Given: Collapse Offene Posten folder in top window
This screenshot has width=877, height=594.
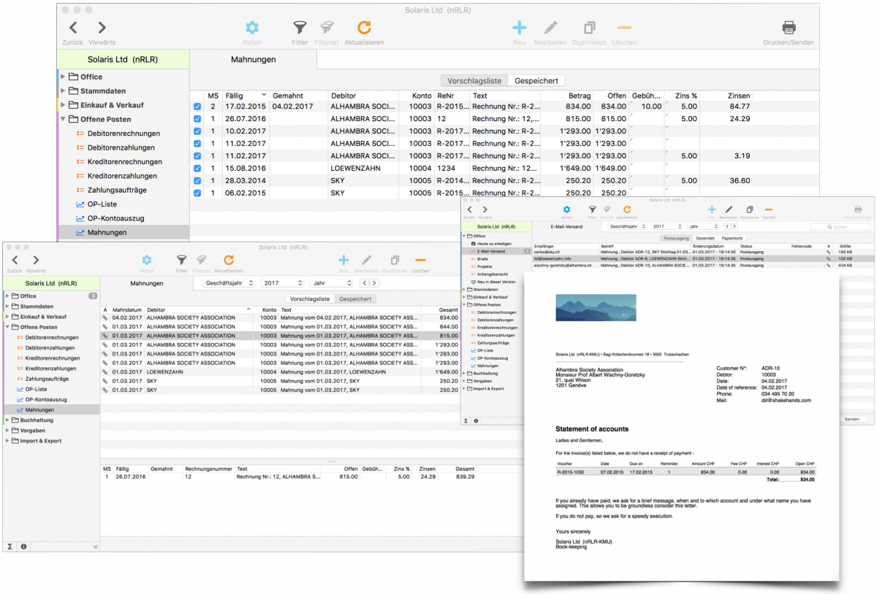Looking at the screenshot, I should [x=64, y=119].
